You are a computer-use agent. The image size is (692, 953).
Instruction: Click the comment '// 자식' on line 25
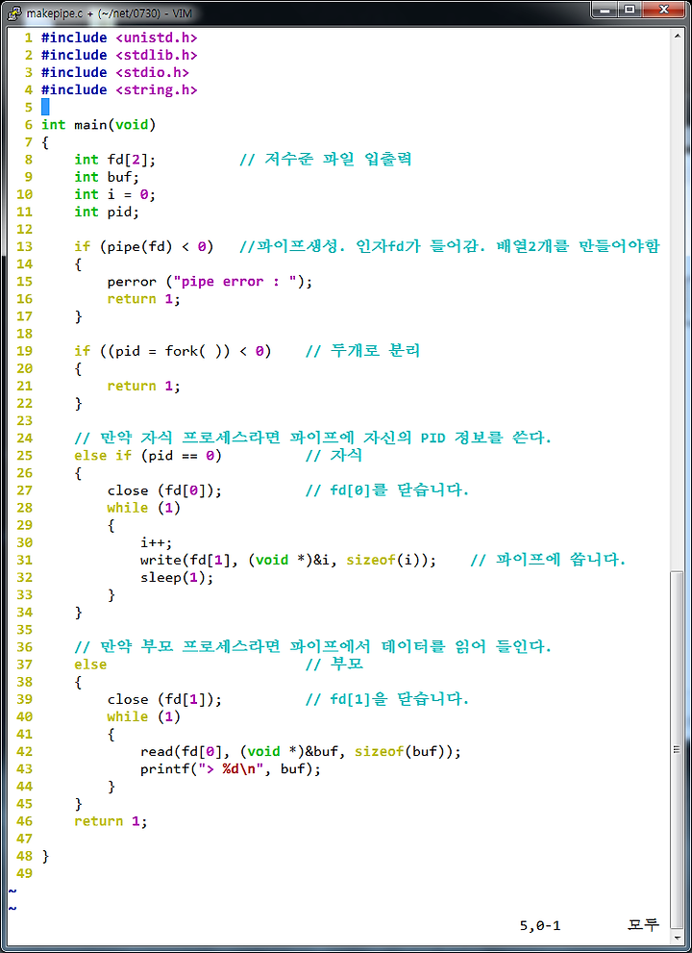tap(334, 456)
